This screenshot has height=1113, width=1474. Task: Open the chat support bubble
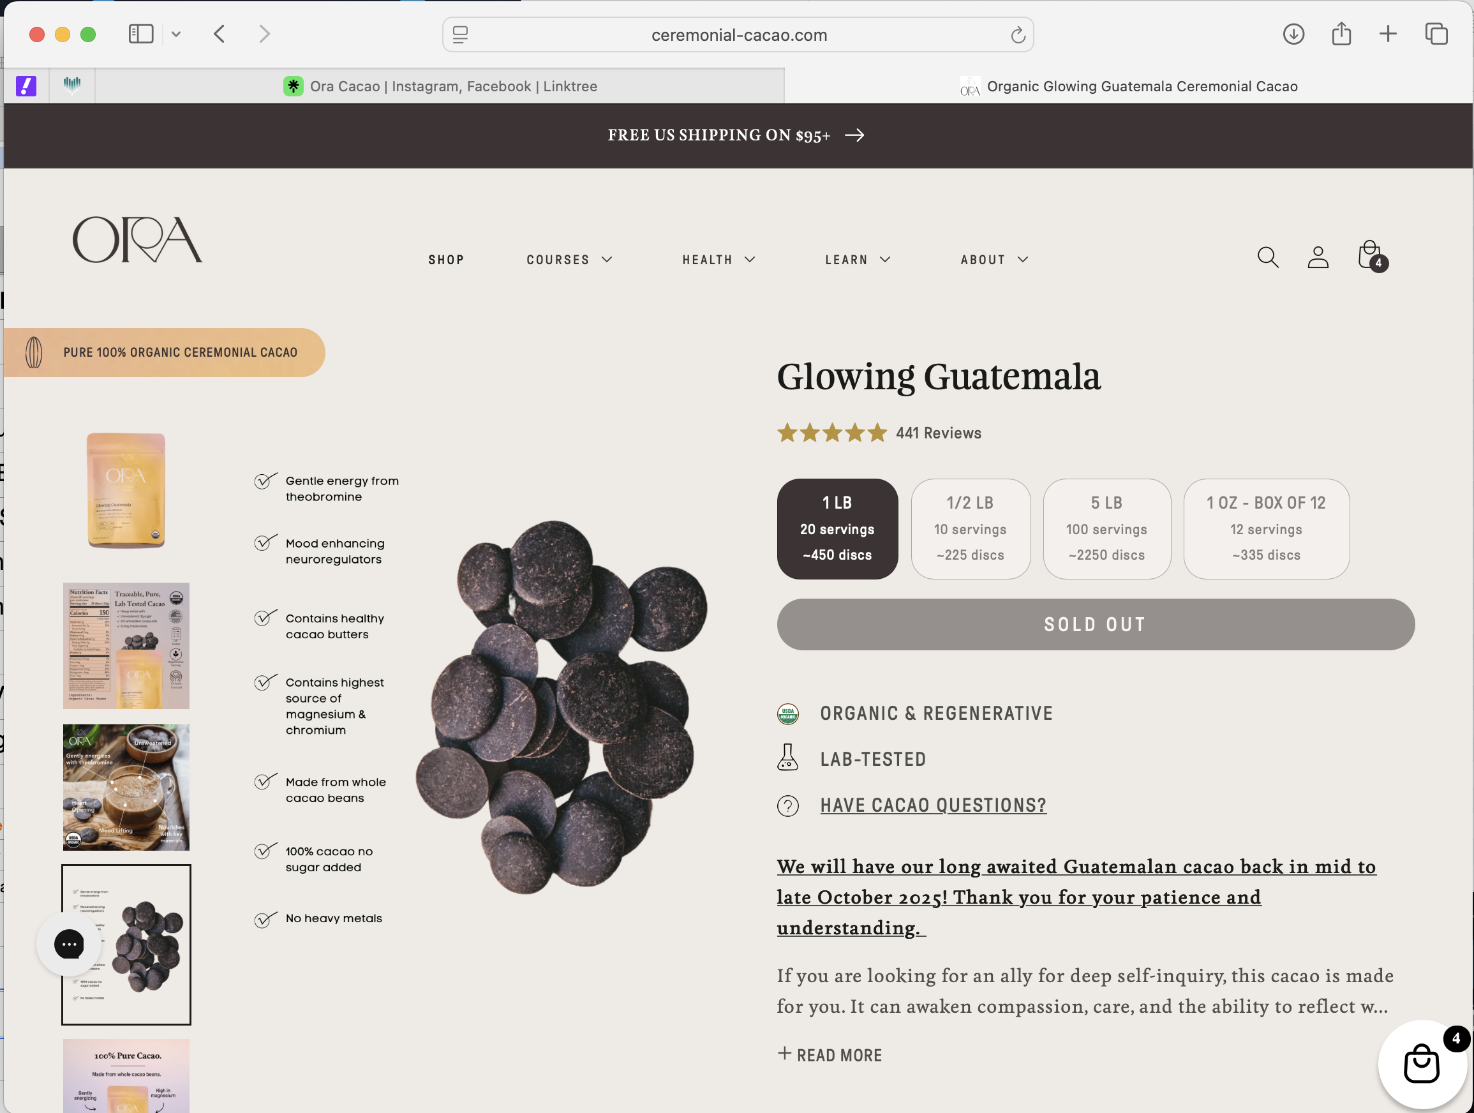click(x=69, y=944)
